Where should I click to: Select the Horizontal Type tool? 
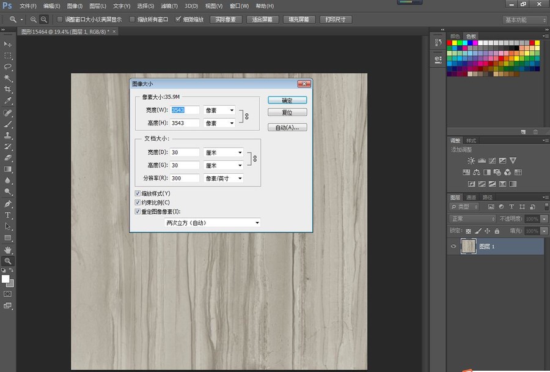pos(7,215)
